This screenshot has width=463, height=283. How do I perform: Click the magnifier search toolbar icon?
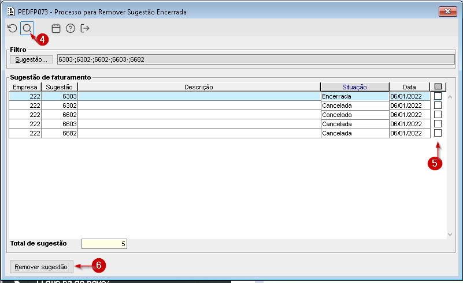[x=27, y=28]
